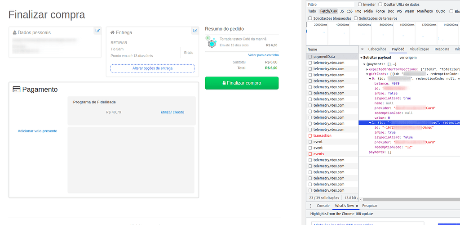Close the What's New drawer tab
This screenshot has height=225, width=460.
tap(357, 206)
